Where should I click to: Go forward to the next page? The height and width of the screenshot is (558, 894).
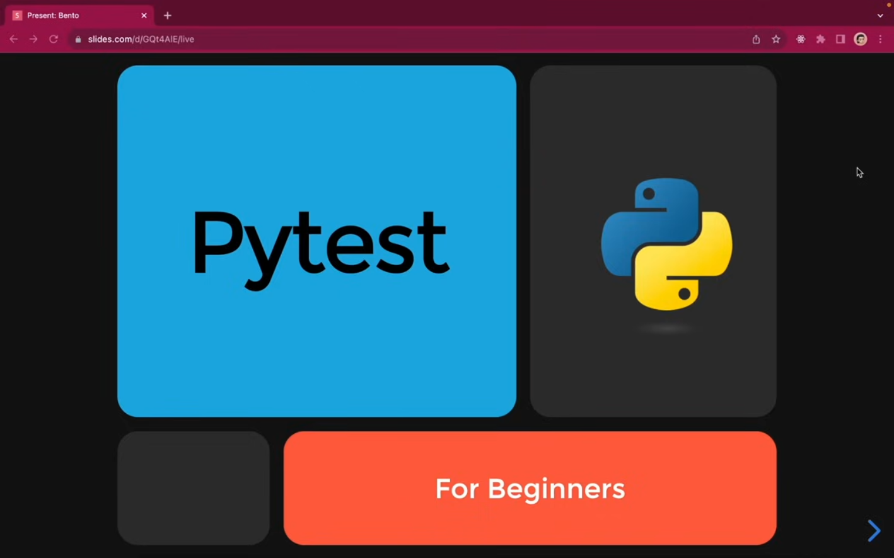coord(33,39)
